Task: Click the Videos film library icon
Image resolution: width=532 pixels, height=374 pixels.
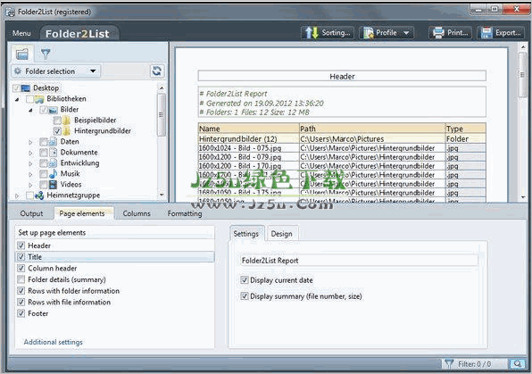Action: [53, 185]
